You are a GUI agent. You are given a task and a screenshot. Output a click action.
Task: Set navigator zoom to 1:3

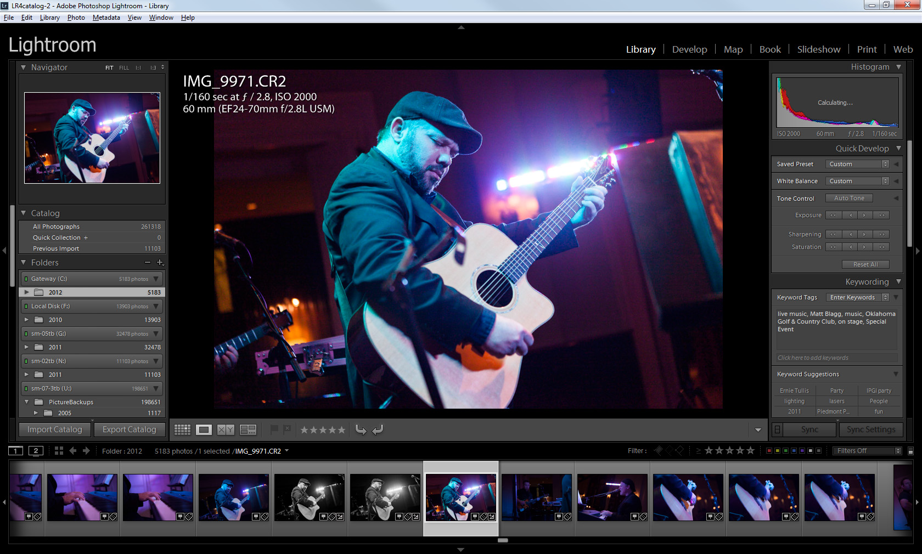tap(153, 68)
